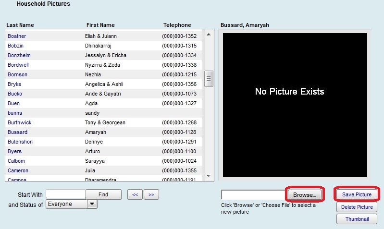Click first name Jessalyn & Ericha

[106, 55]
